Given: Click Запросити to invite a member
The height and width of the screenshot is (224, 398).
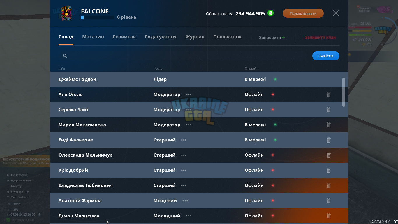Looking at the screenshot, I should (270, 38).
